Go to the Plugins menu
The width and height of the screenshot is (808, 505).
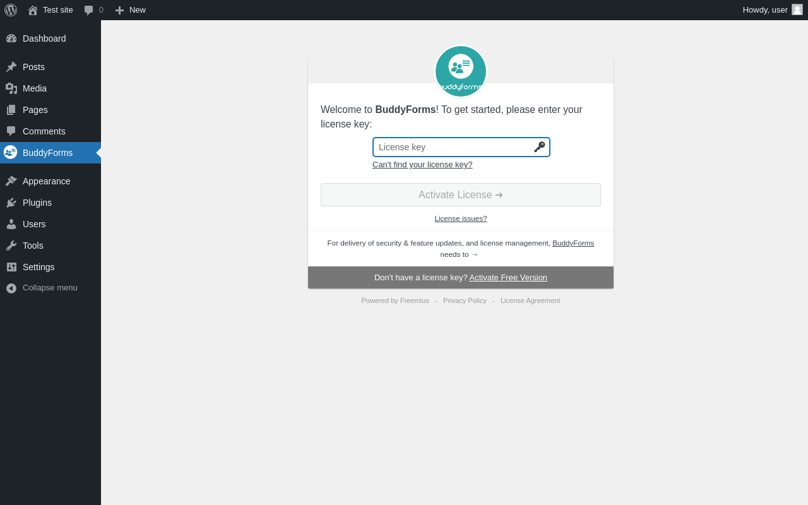point(50,203)
